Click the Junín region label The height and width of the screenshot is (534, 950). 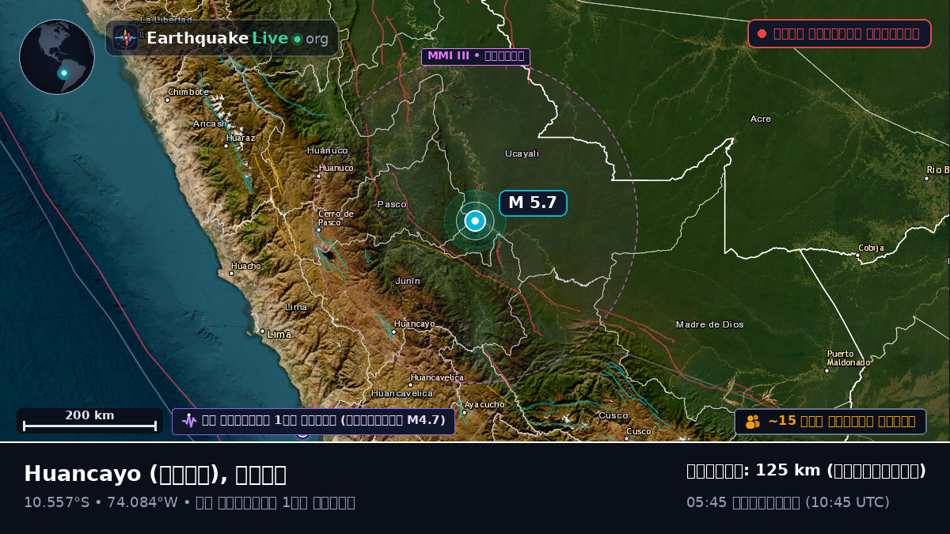(x=408, y=281)
